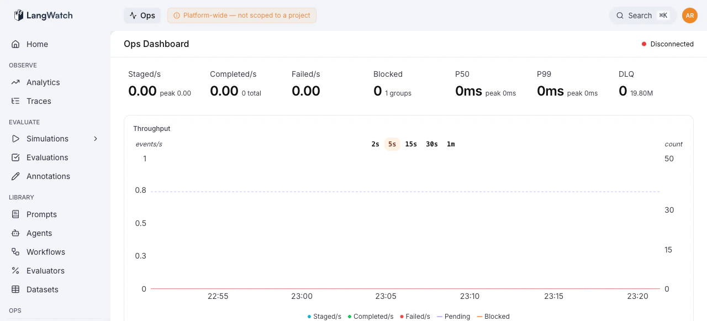
Task: Select the 15s throughput interval
Action: pyautogui.click(x=411, y=144)
